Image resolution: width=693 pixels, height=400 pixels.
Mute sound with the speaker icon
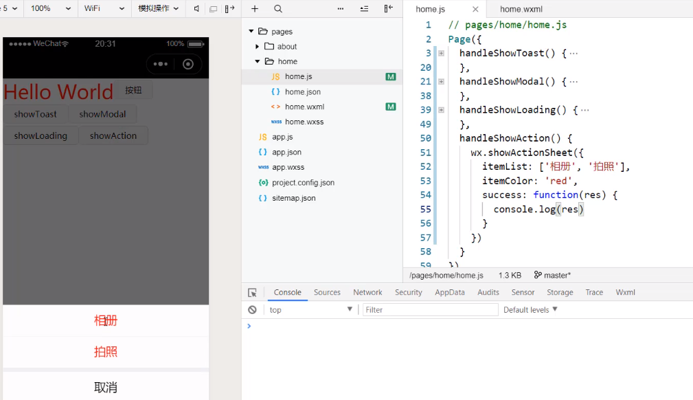(196, 8)
